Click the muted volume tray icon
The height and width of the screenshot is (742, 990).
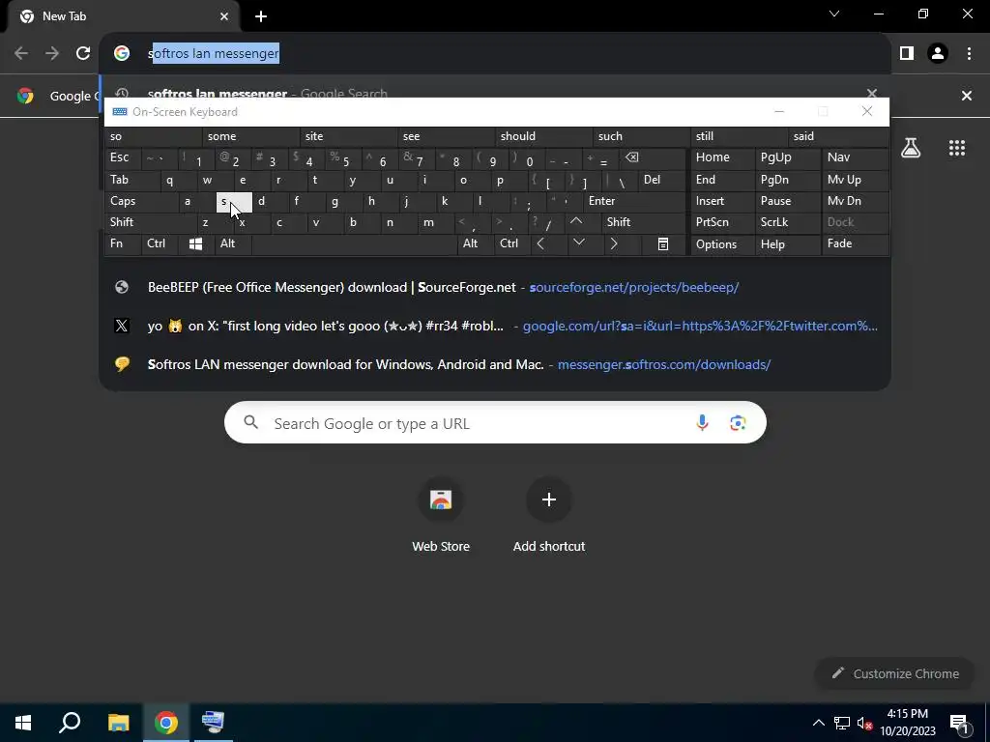point(864,723)
